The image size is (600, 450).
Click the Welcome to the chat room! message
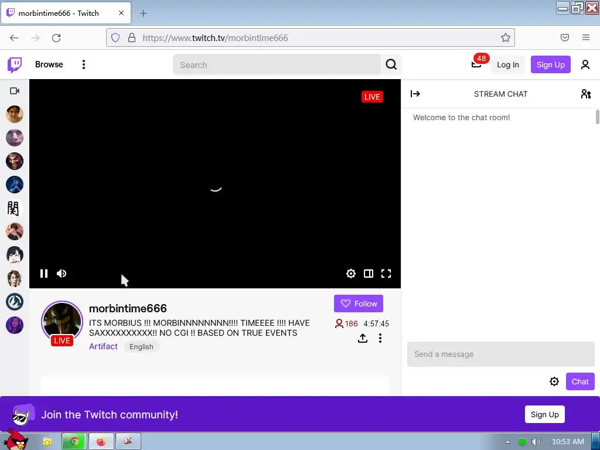click(461, 117)
